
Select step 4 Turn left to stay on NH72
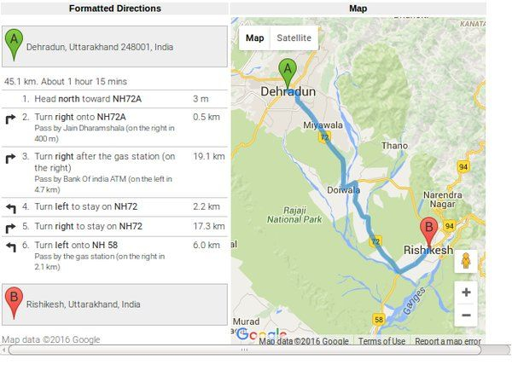[114, 206]
